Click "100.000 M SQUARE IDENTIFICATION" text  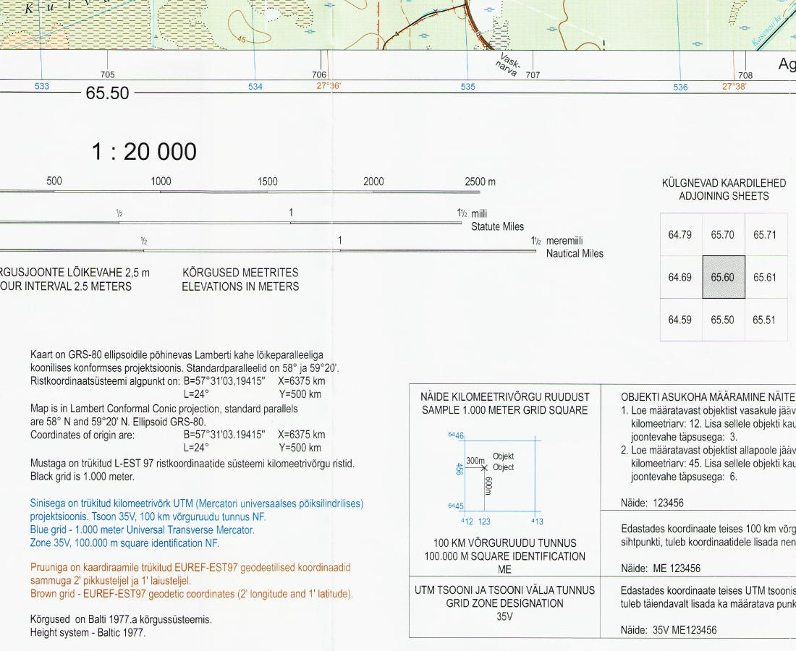(x=504, y=556)
